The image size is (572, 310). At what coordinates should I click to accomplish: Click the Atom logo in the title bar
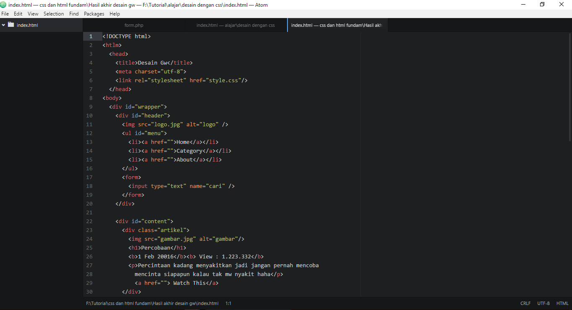[4, 4]
